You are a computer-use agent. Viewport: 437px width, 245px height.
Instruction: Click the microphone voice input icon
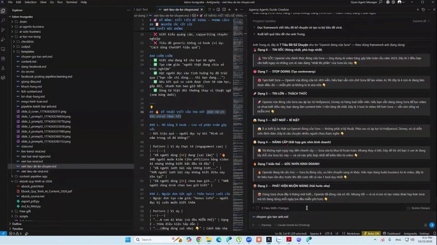(x=425, y=225)
